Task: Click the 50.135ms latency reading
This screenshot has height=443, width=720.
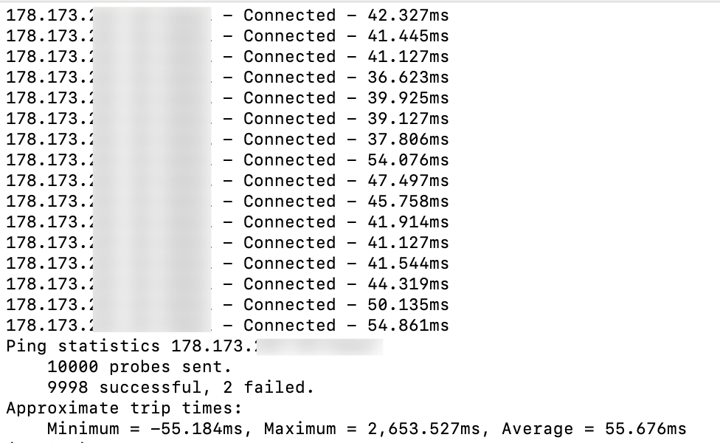Action: pyautogui.click(x=408, y=304)
